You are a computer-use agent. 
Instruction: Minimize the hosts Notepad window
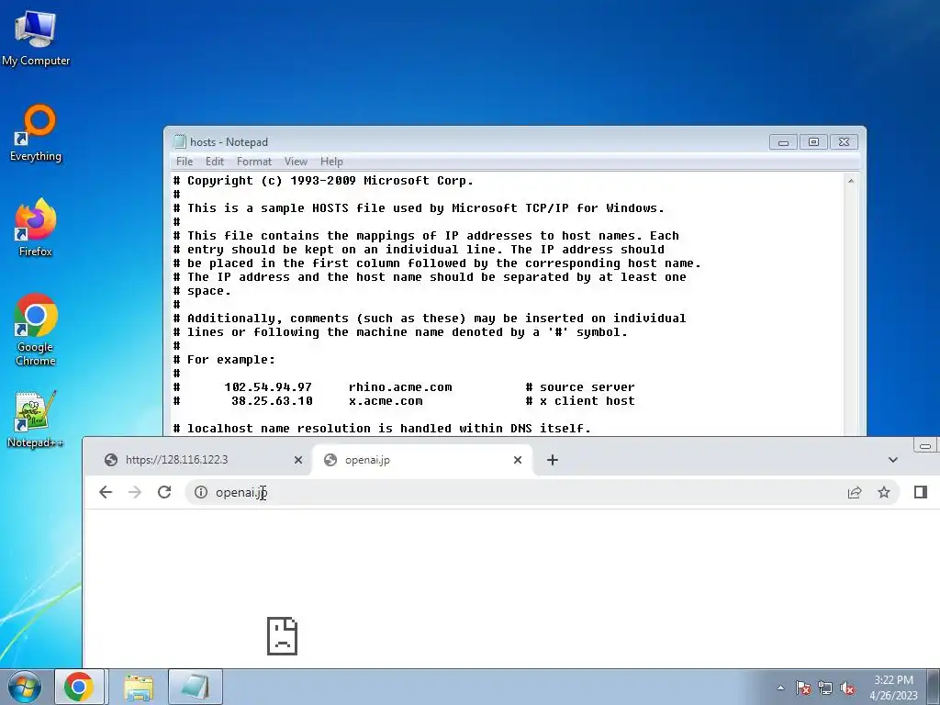(x=784, y=142)
